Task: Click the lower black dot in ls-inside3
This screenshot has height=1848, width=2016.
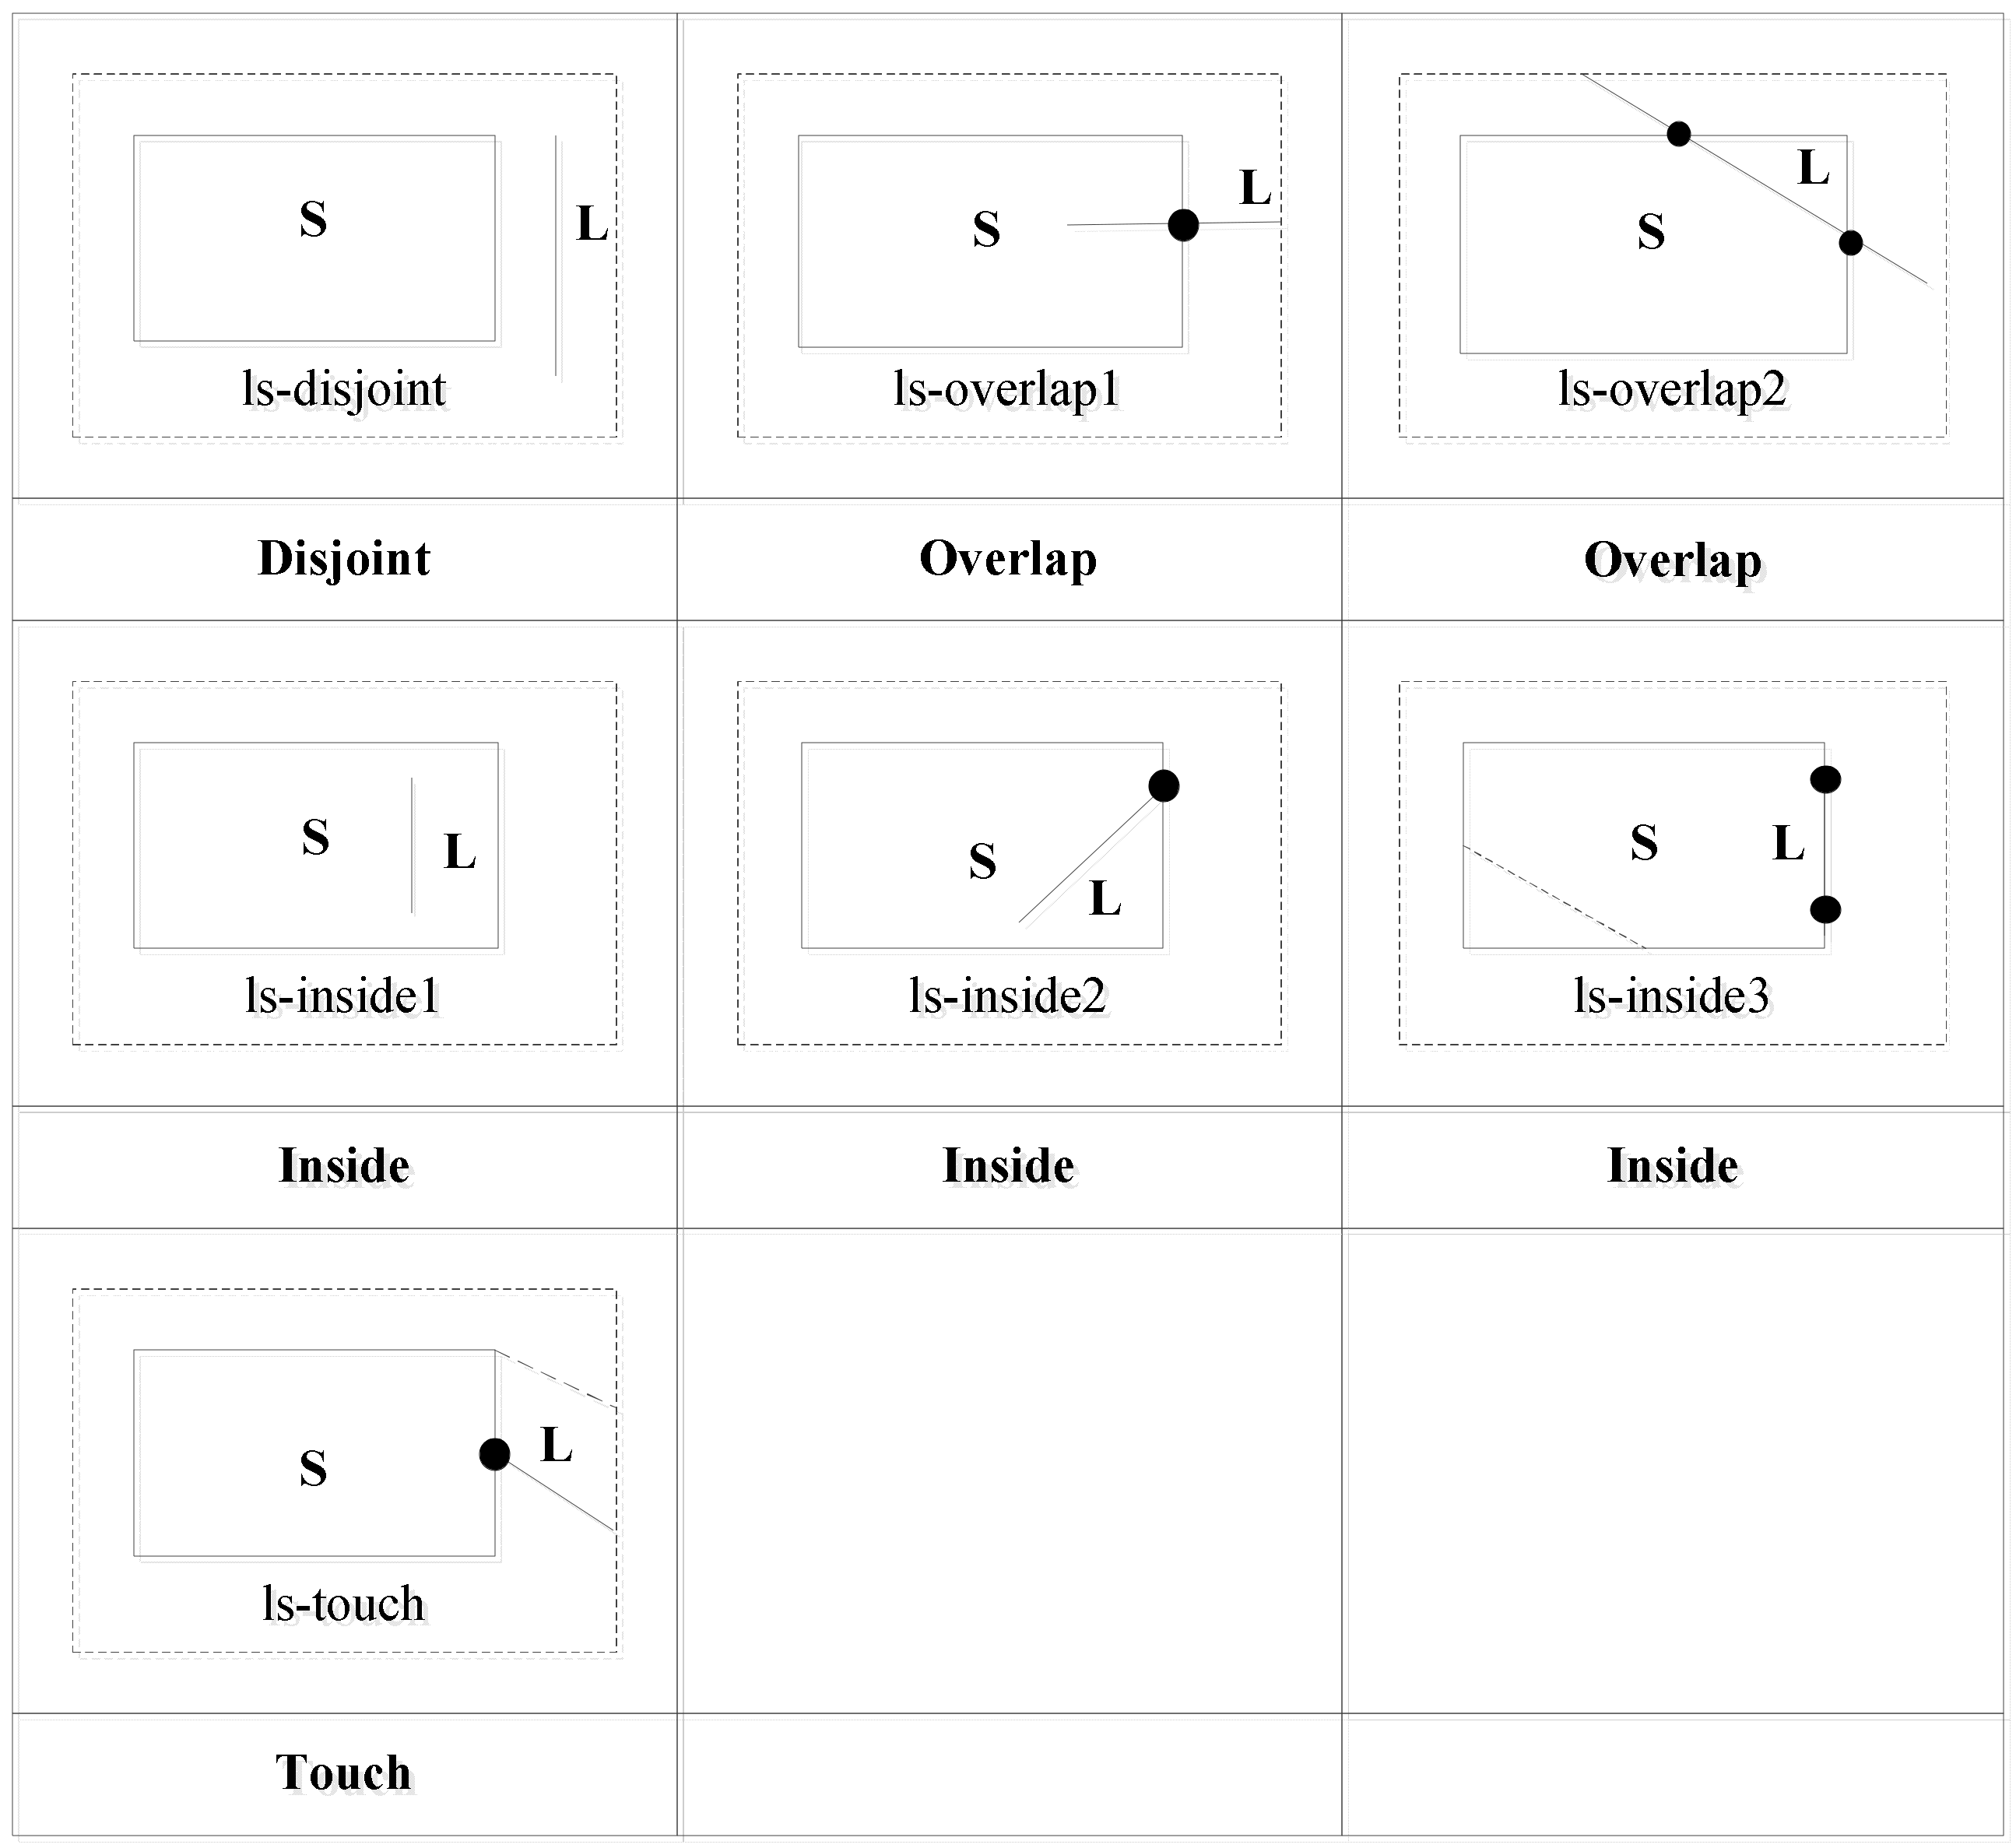Action: coord(1825,909)
